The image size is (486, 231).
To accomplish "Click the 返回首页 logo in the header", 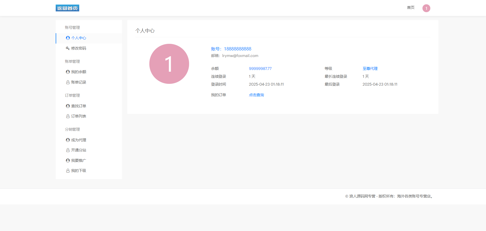I will coord(67,8).
